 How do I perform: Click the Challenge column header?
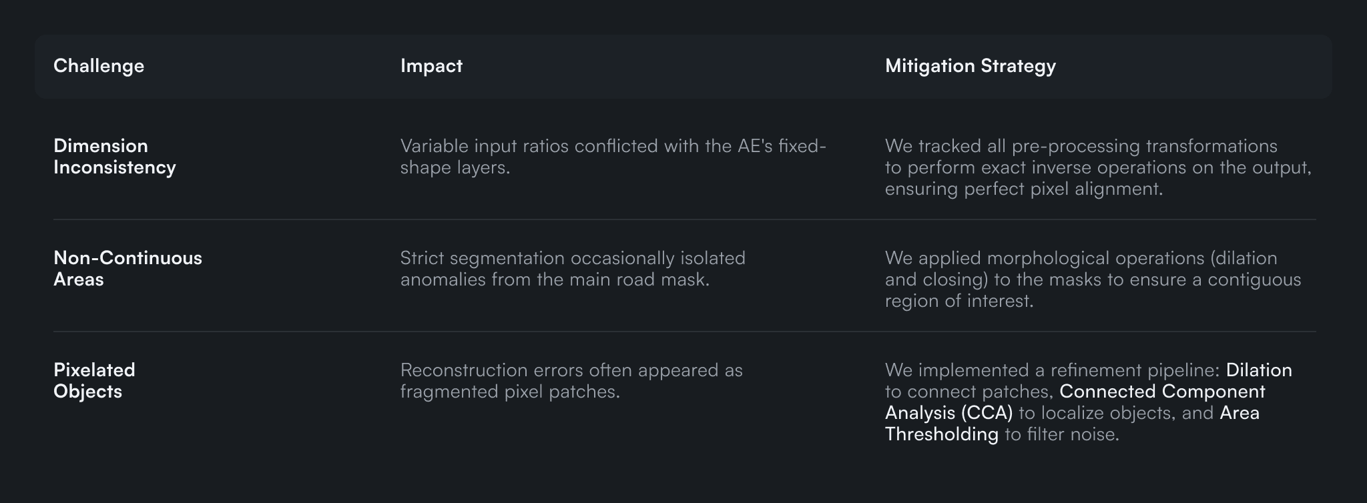(99, 66)
